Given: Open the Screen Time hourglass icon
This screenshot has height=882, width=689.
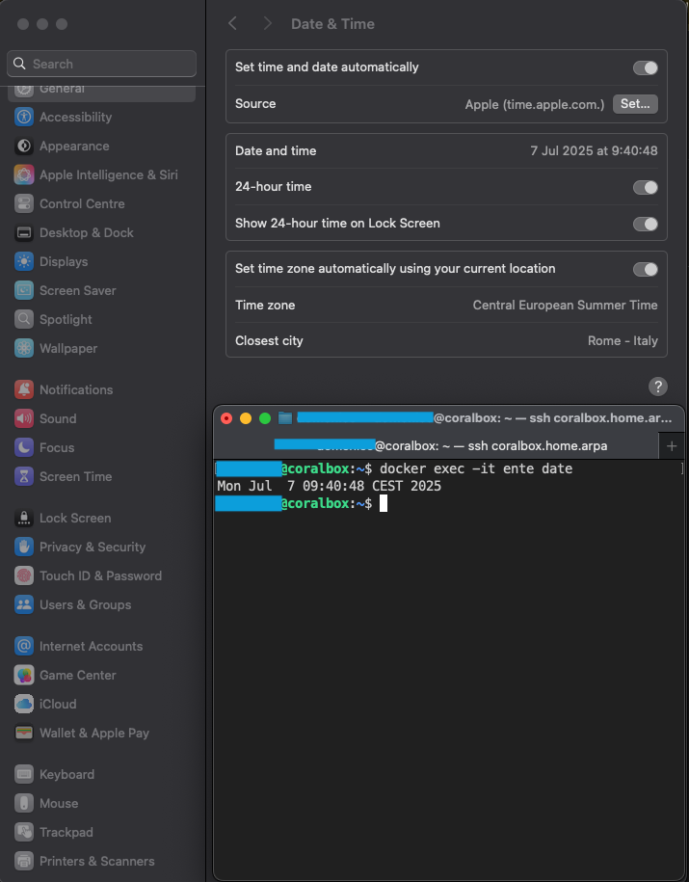Looking at the screenshot, I should pos(24,476).
